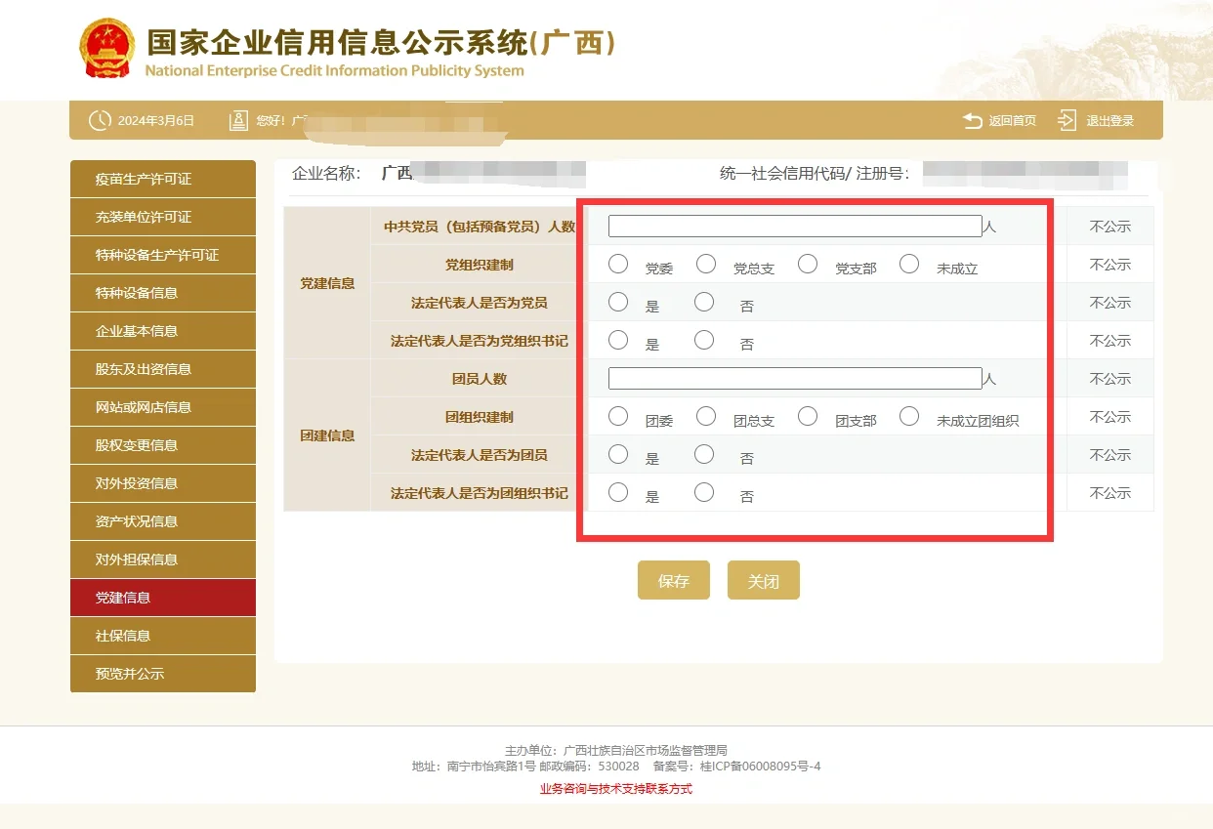The height and width of the screenshot is (829, 1213).
Task: Click 不公示 in 中共党员人数 row
Action: click(1110, 227)
